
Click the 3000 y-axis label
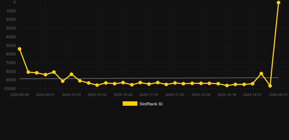11,28
